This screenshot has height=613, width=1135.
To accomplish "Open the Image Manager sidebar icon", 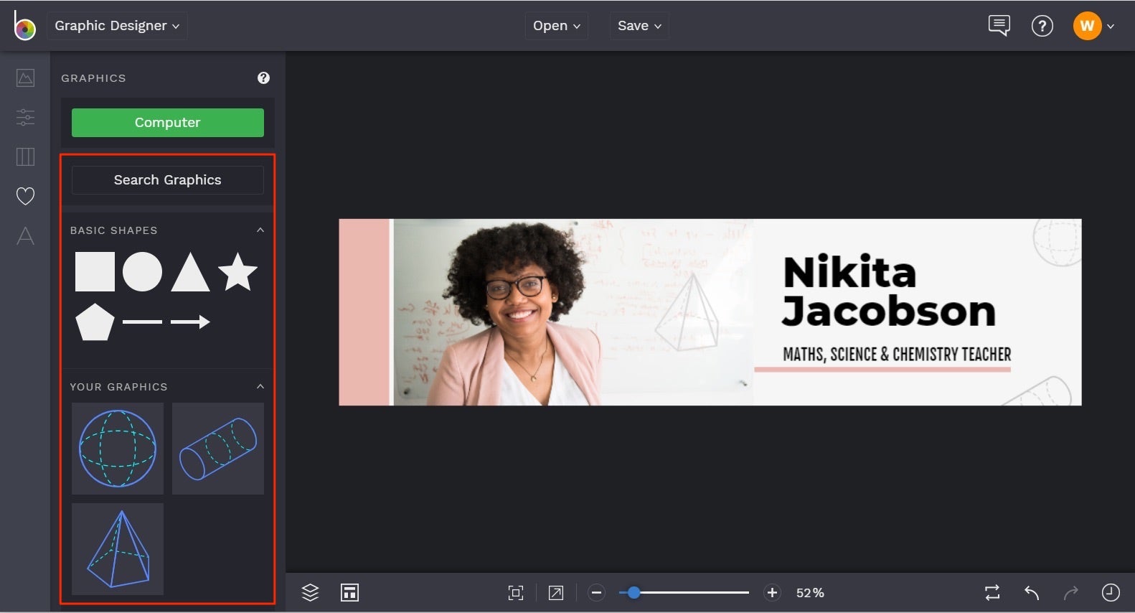I will pos(25,78).
